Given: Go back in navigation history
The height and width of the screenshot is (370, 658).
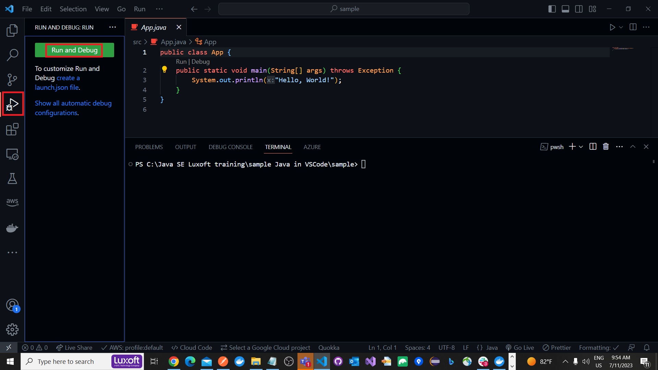Looking at the screenshot, I should [x=194, y=9].
